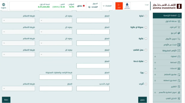Screen dimensions: 185x103
Task: Click the حفظ save button
Action: 6,100
